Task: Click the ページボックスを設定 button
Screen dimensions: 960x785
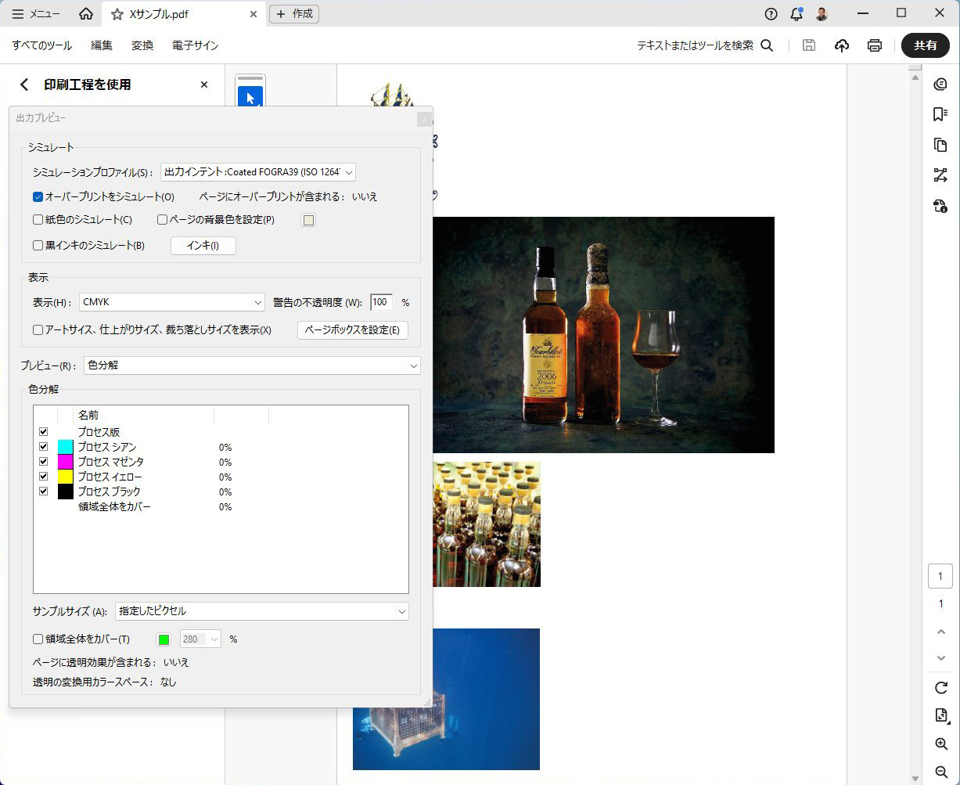Action: (352, 330)
